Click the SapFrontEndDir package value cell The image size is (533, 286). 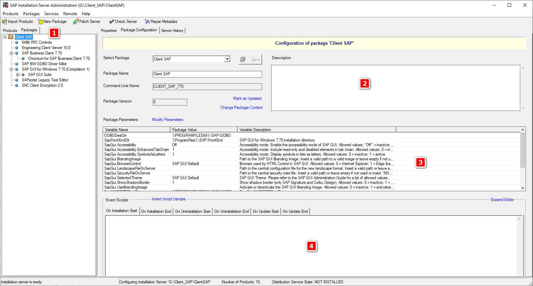click(204, 140)
